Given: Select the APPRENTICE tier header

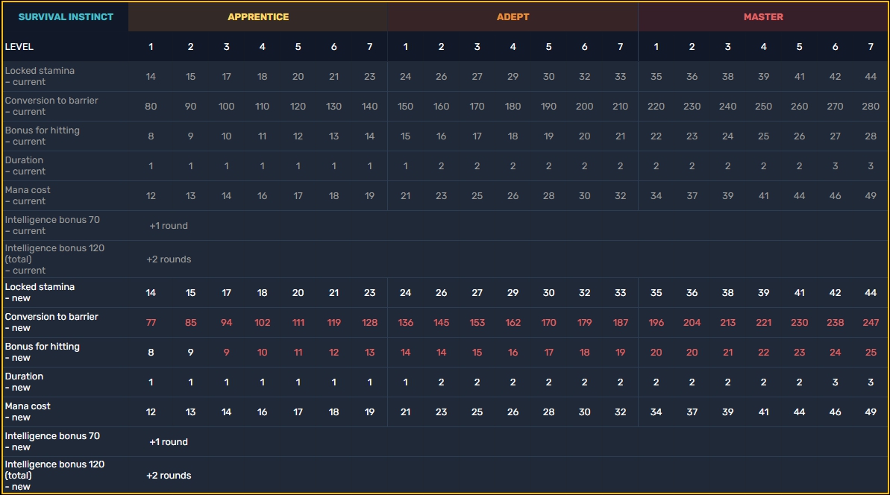Looking at the screenshot, I should (x=258, y=17).
